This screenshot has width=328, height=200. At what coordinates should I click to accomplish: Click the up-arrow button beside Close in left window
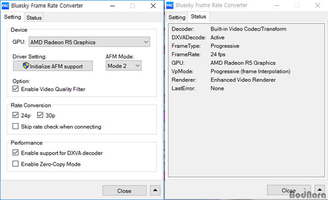coord(155,190)
